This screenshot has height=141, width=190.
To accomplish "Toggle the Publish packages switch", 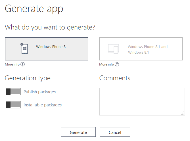I will pos(13,92).
